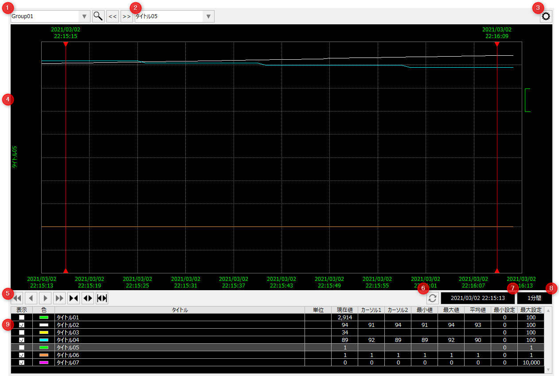Click white color swatch of タイトル02
This screenshot has height=376, width=559.
[x=44, y=325]
